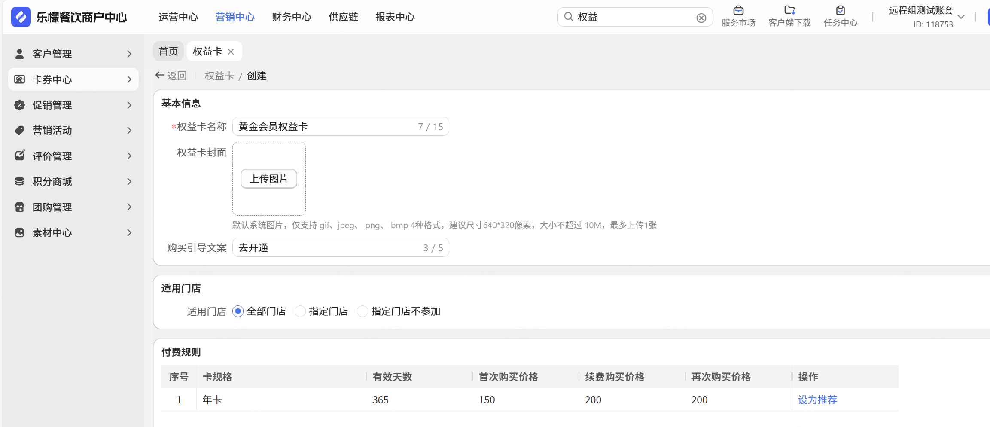Click the 服务市场 icon
This screenshot has width=990, height=427.
tap(738, 11)
